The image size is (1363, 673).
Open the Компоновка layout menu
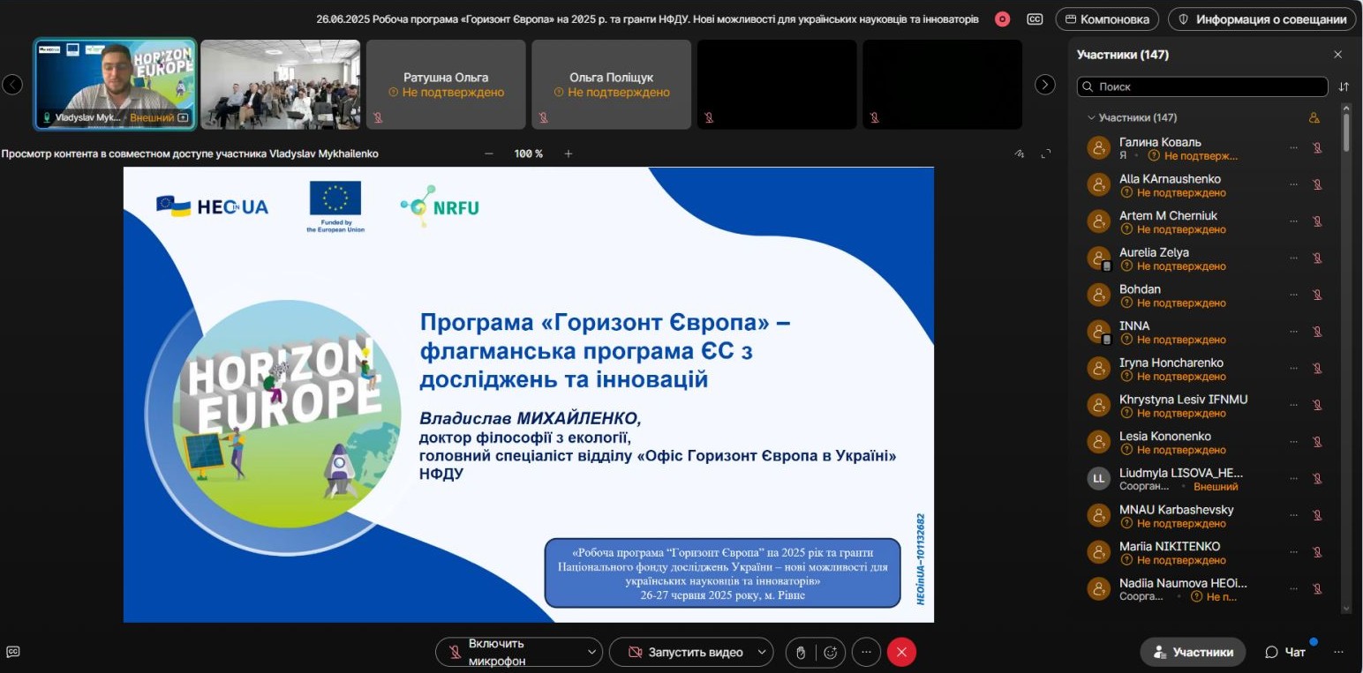(x=1108, y=19)
